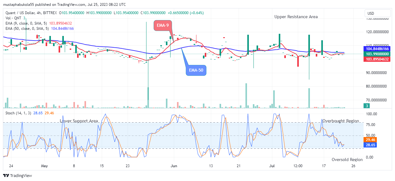The height and width of the screenshot is (181, 395).
Task: Click the EMA 9 indicator legend
Action: [x=38, y=23]
